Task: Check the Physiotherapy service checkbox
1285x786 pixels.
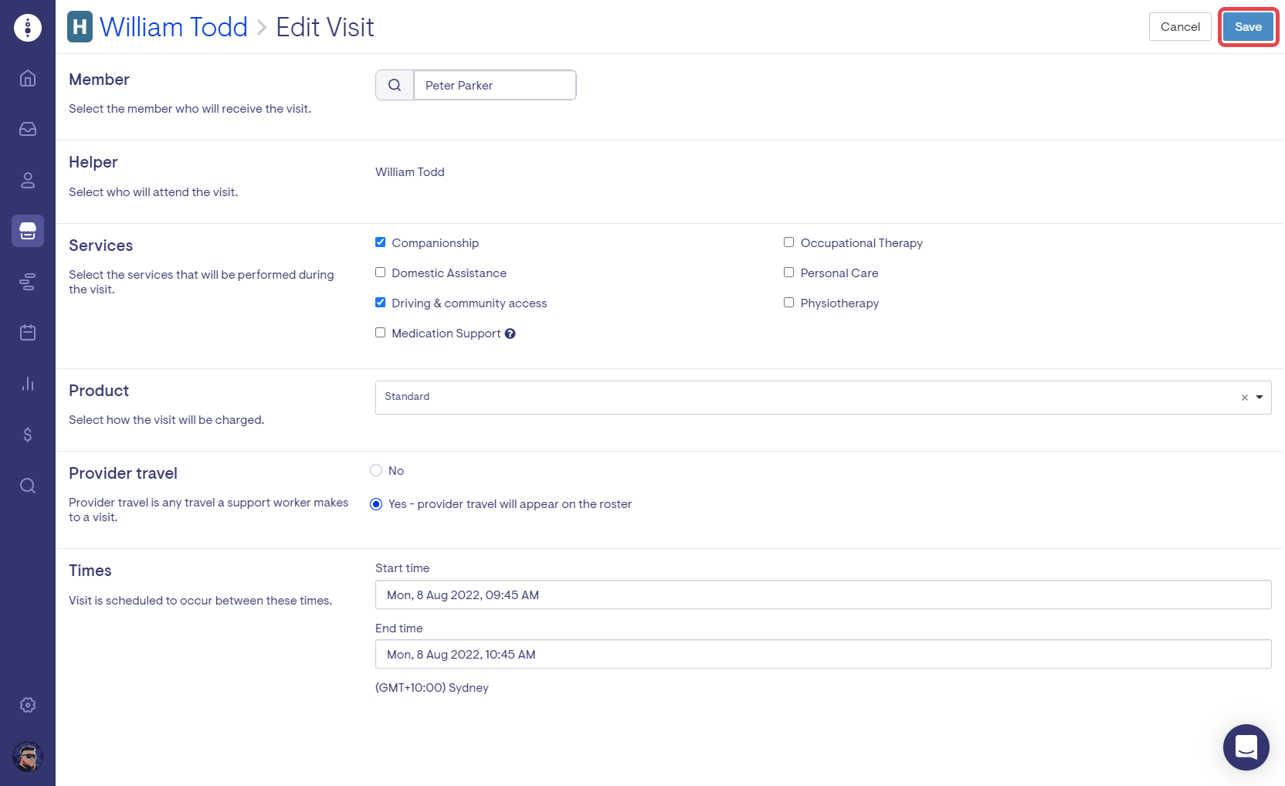Action: [788, 303]
